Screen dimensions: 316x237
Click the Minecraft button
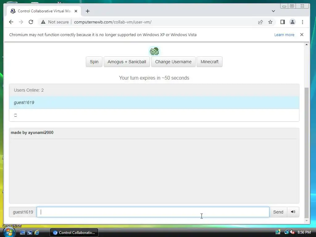coord(210,62)
